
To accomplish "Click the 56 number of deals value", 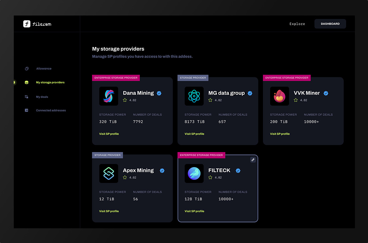I will [136, 199].
